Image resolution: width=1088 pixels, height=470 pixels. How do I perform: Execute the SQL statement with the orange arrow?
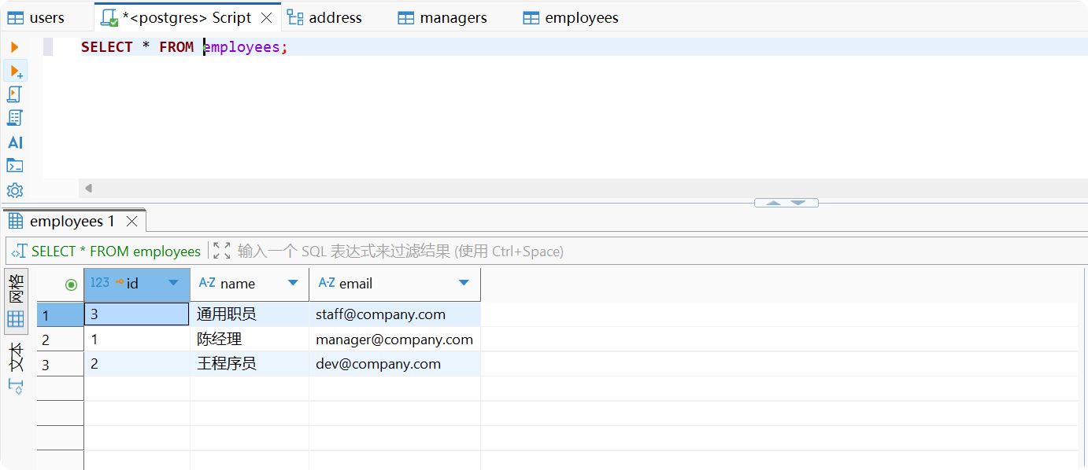tap(14, 47)
